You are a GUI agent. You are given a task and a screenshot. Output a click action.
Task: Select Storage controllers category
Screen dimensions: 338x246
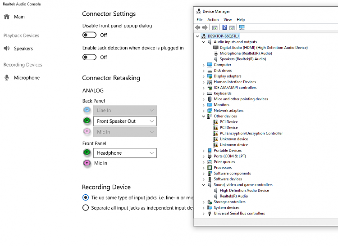point(229,202)
